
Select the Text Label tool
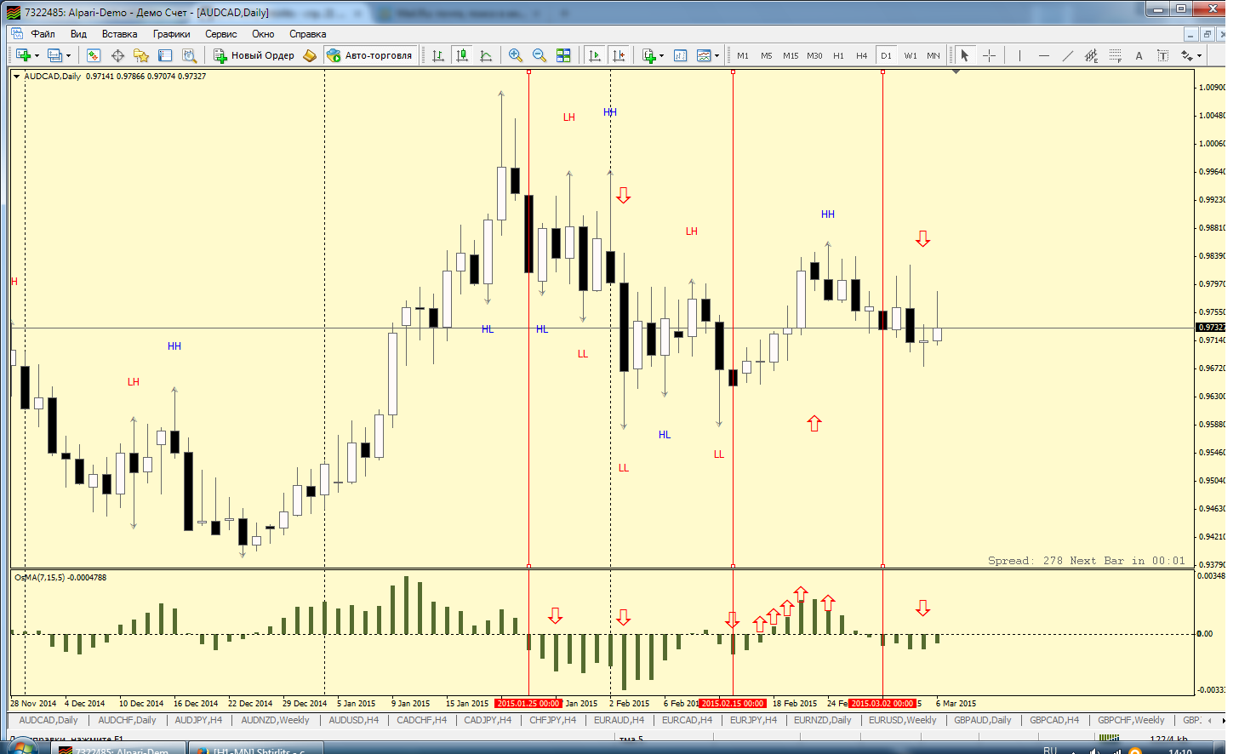pyautogui.click(x=1162, y=55)
